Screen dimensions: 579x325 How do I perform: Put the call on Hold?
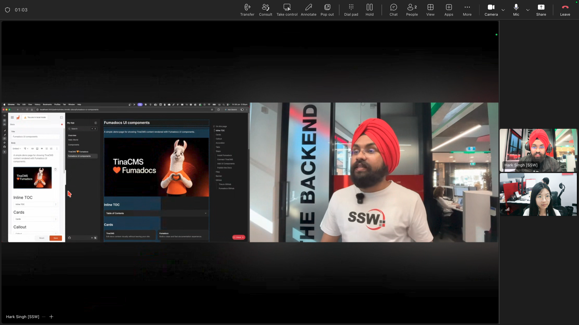[x=369, y=10]
